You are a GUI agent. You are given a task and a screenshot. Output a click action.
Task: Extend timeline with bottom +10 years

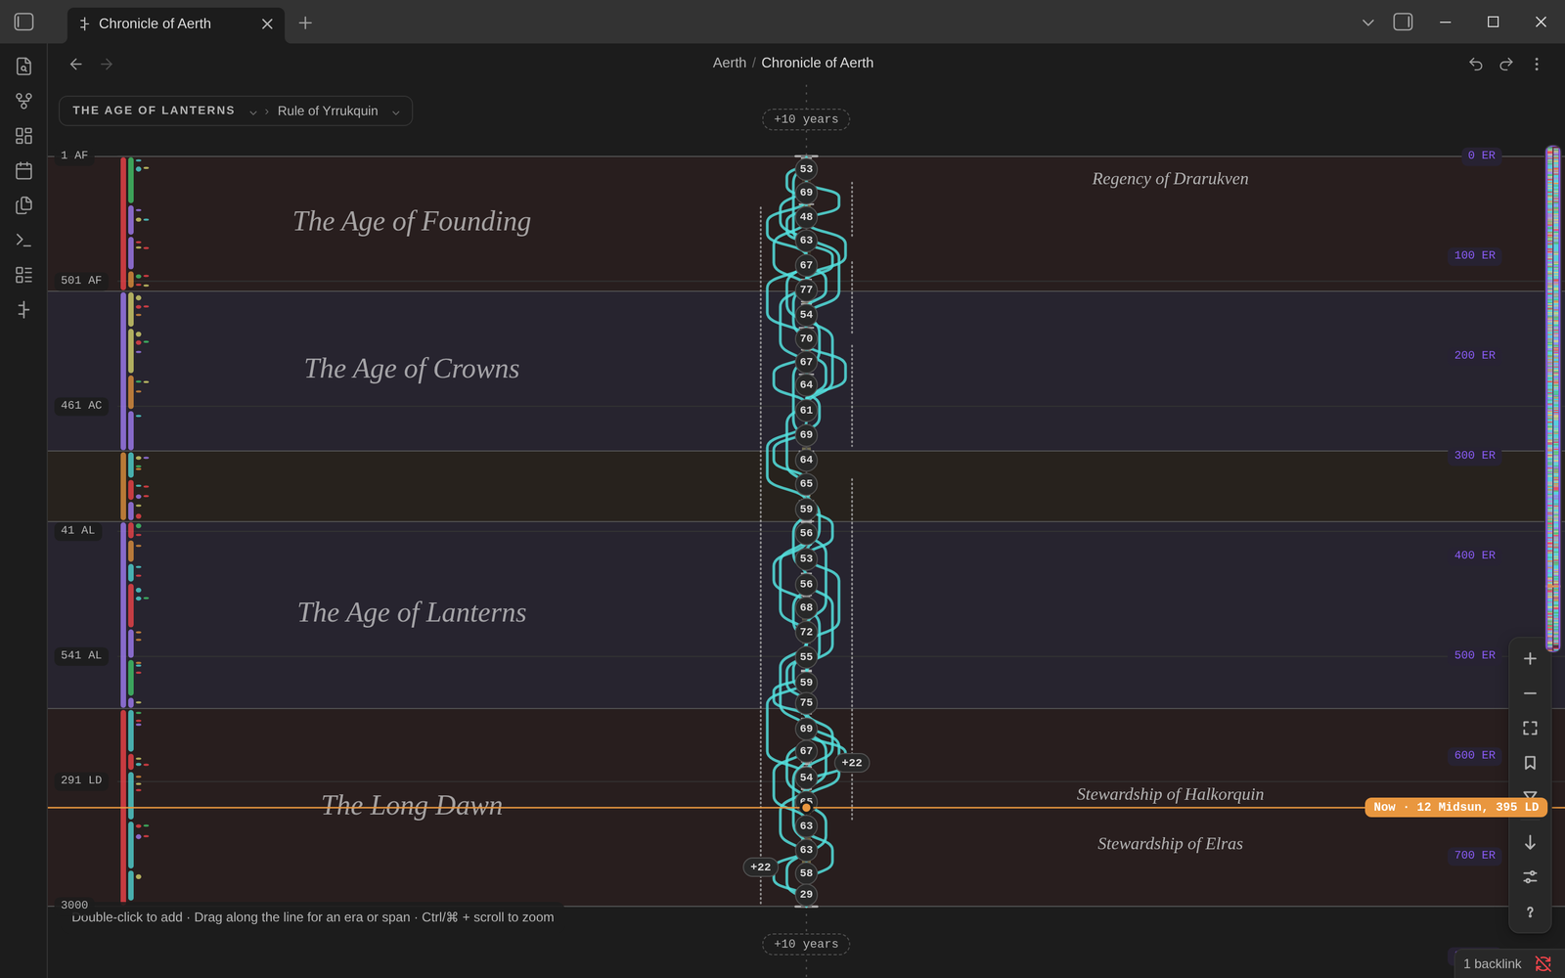(806, 944)
